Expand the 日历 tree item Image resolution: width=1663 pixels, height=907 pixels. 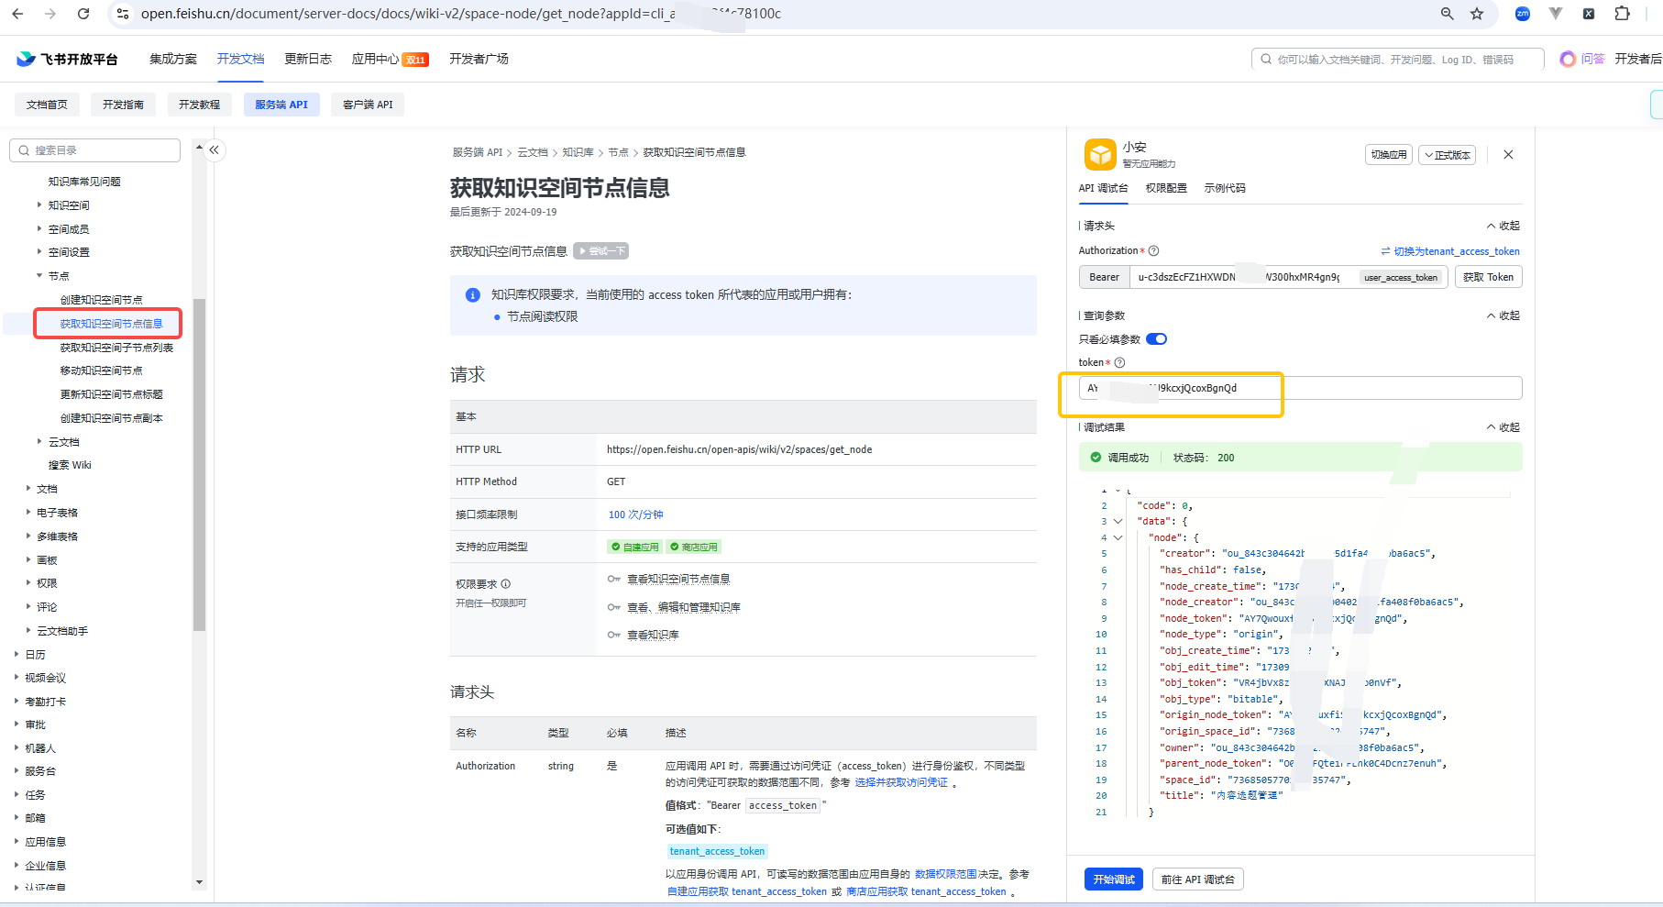point(17,654)
